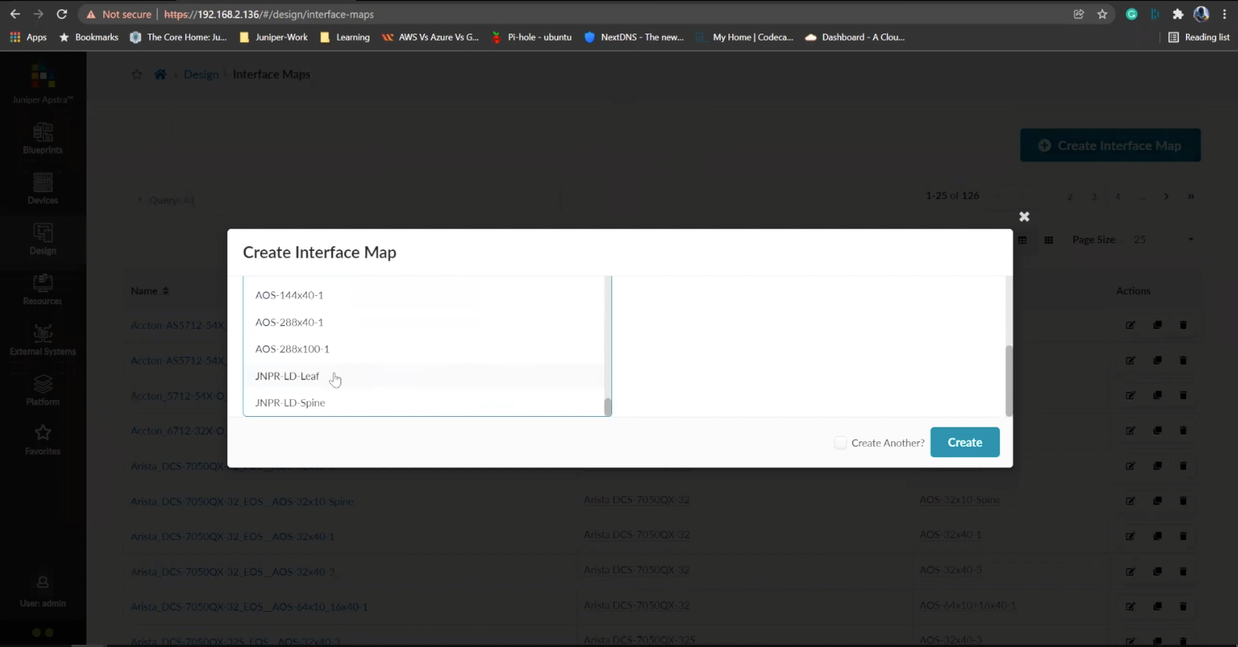
Task: Open Design in the left sidebar
Action: [43, 239]
